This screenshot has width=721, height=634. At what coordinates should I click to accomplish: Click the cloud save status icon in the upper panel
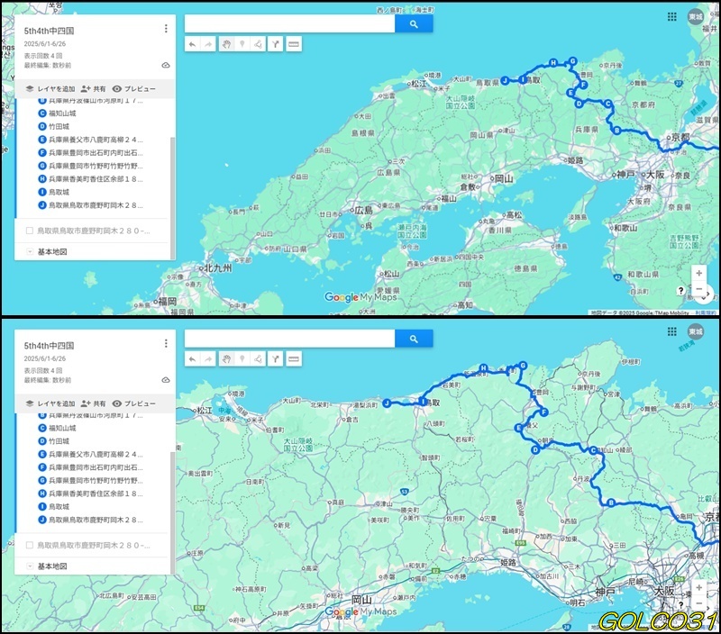point(166,66)
